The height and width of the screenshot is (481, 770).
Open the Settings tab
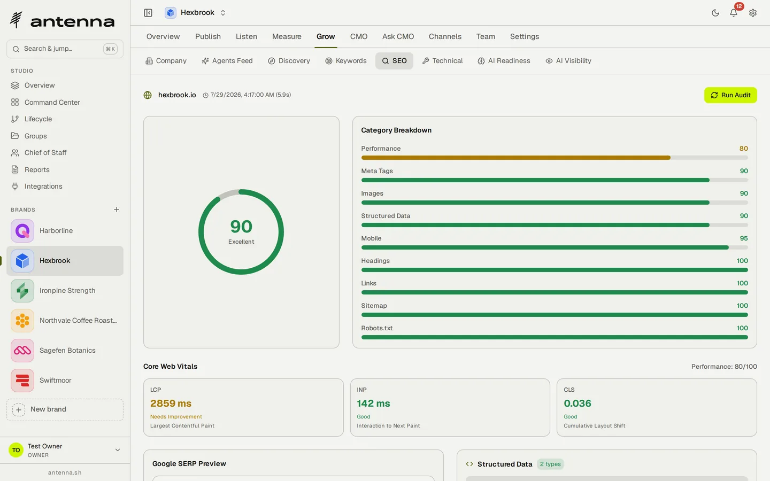click(525, 36)
